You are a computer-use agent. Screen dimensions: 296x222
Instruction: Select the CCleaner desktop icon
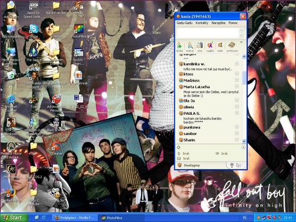click(56, 148)
